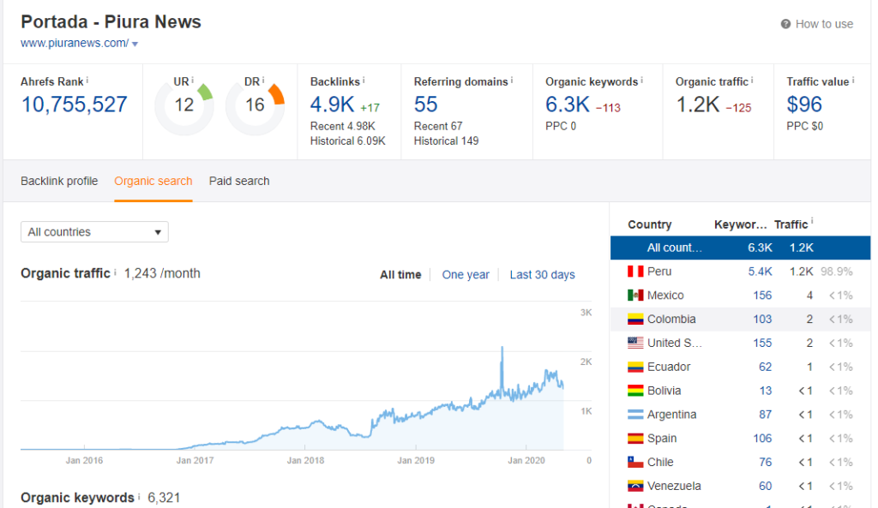Click the Traffic value info icon
Viewport: 878px width, 508px height.
pos(854,81)
